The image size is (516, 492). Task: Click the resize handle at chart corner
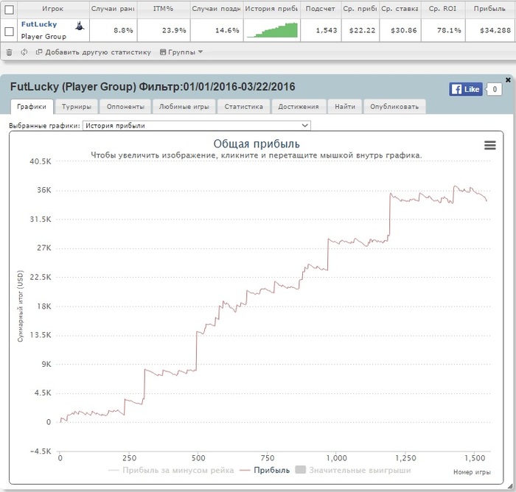click(x=509, y=486)
